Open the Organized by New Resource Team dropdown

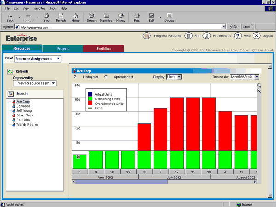click(35, 83)
